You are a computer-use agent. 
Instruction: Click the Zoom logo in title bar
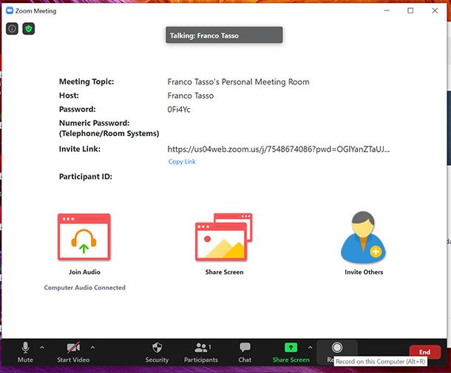click(10, 10)
